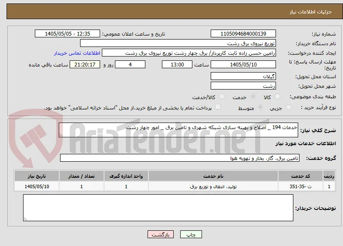Image resolution: width=343 pixels, height=246 pixels.
Task: Click the delivery city field رشت
Action: tap(243, 86)
